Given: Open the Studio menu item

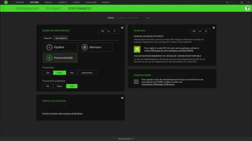Looking at the screenshot, I should (x=76, y=2).
